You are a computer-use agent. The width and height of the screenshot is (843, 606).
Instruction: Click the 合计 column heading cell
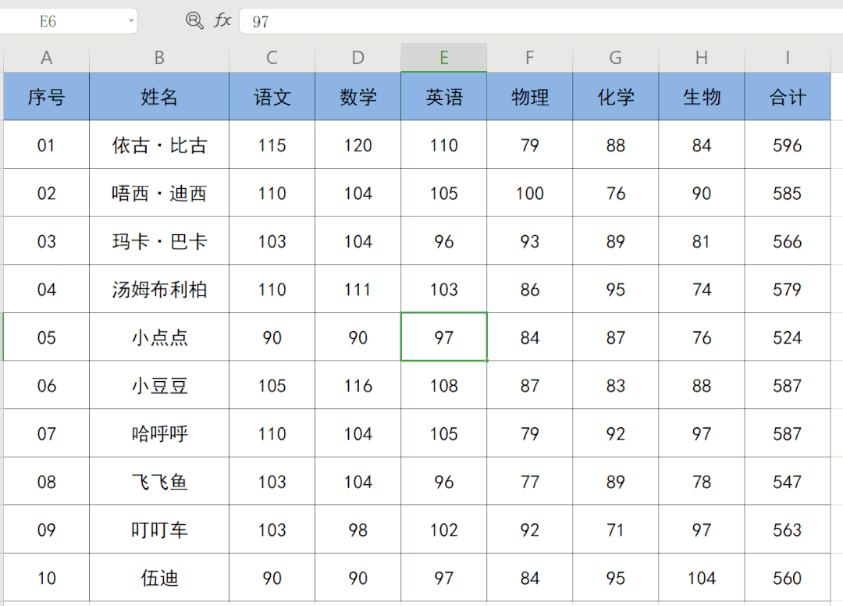(787, 96)
